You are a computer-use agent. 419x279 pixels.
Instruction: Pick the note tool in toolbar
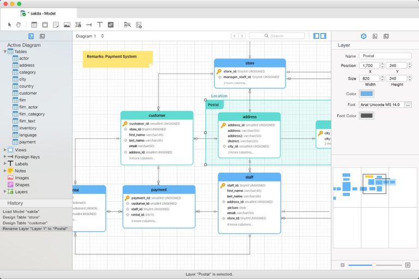point(56,25)
